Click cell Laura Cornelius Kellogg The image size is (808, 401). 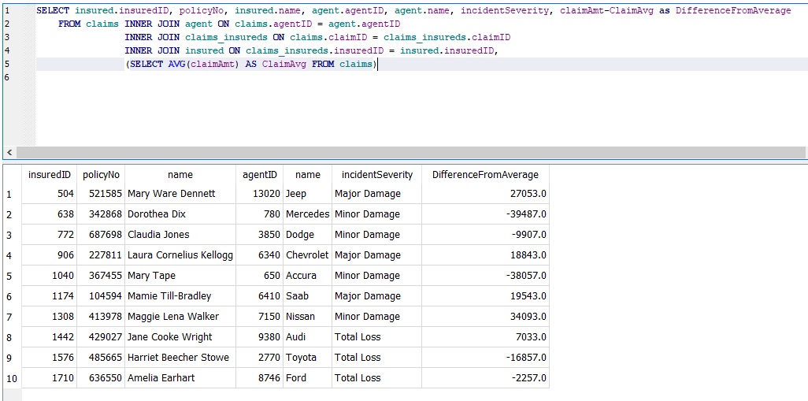tap(180, 255)
